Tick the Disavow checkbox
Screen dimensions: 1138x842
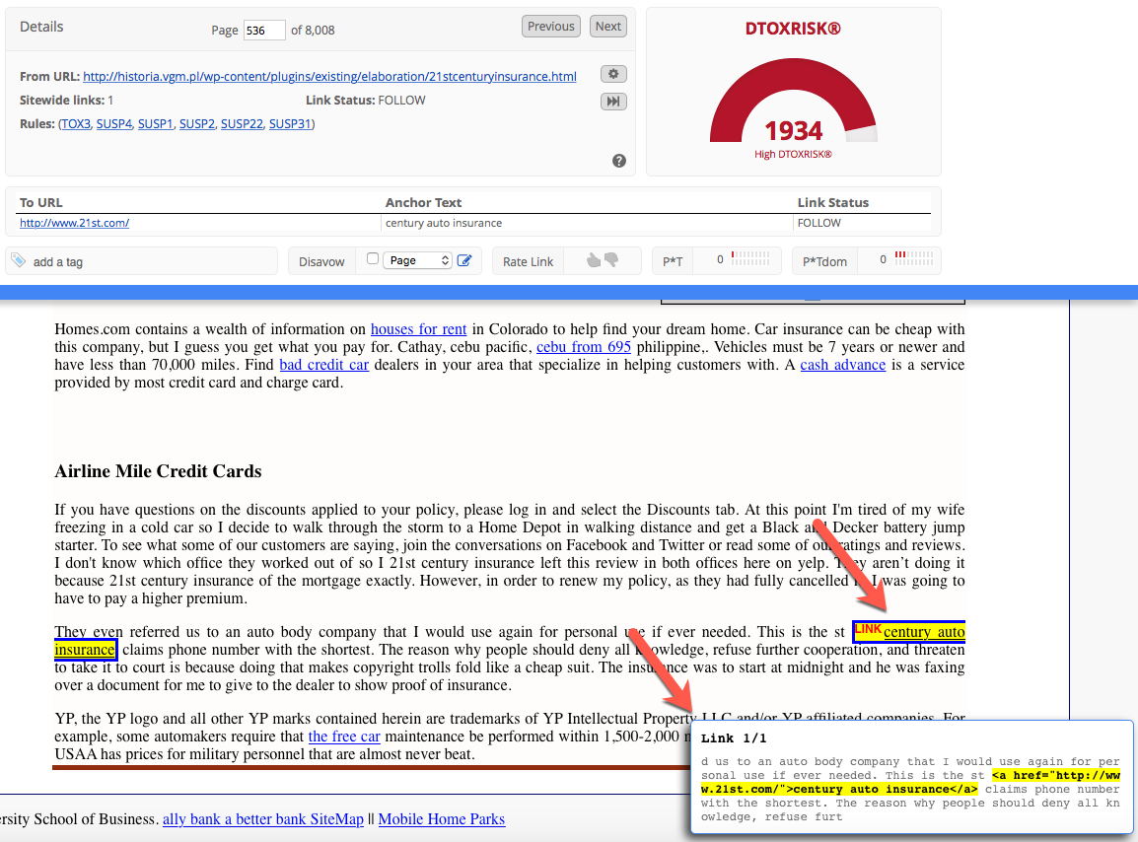pyautogui.click(x=373, y=258)
